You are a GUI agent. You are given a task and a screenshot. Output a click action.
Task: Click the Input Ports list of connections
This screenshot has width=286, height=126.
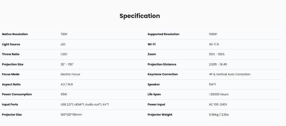point(84,104)
